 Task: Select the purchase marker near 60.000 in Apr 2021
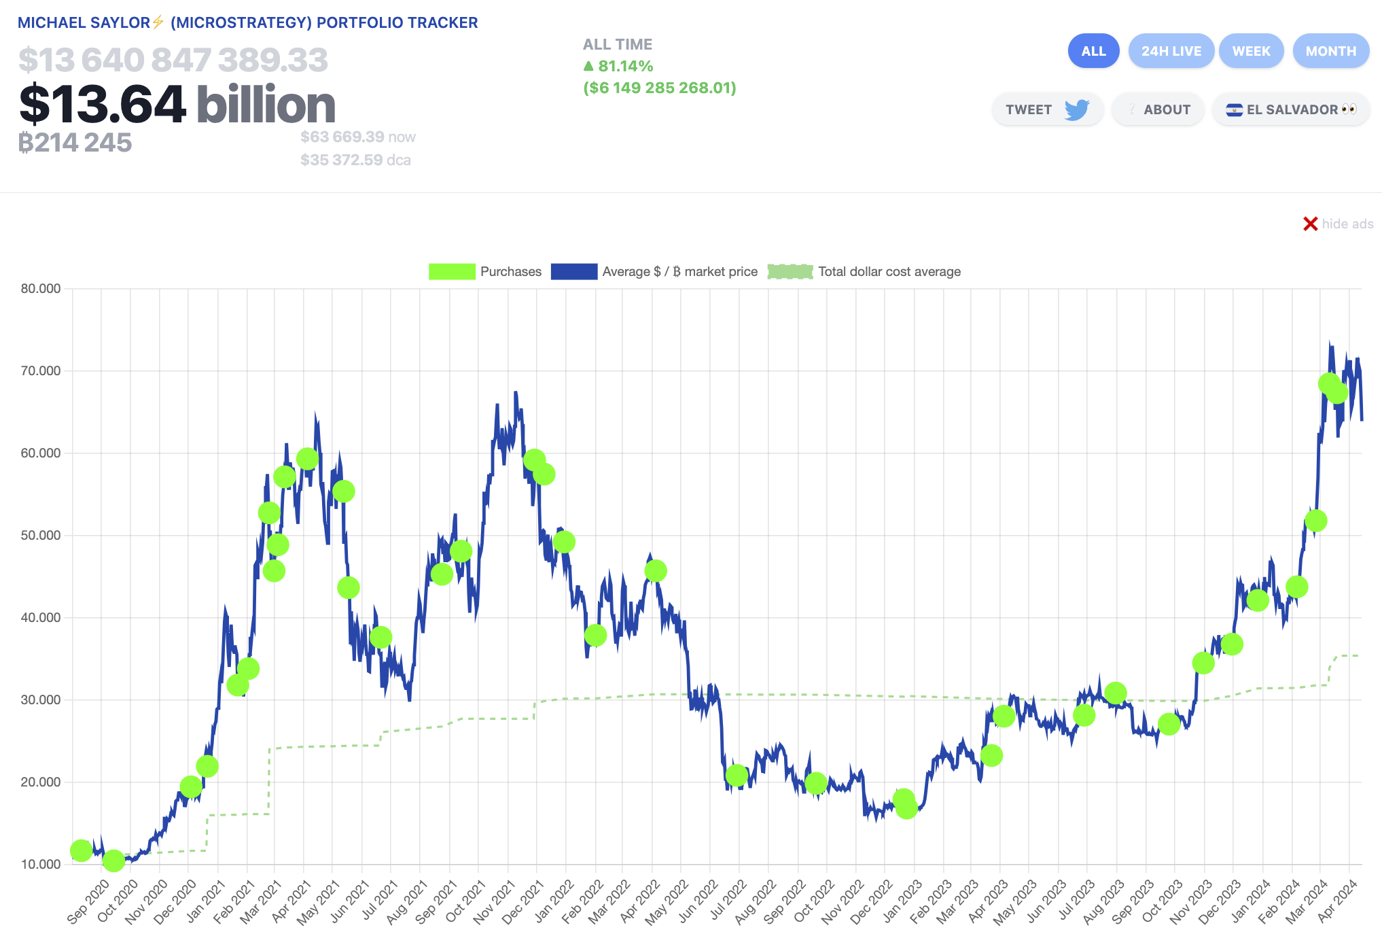point(307,459)
